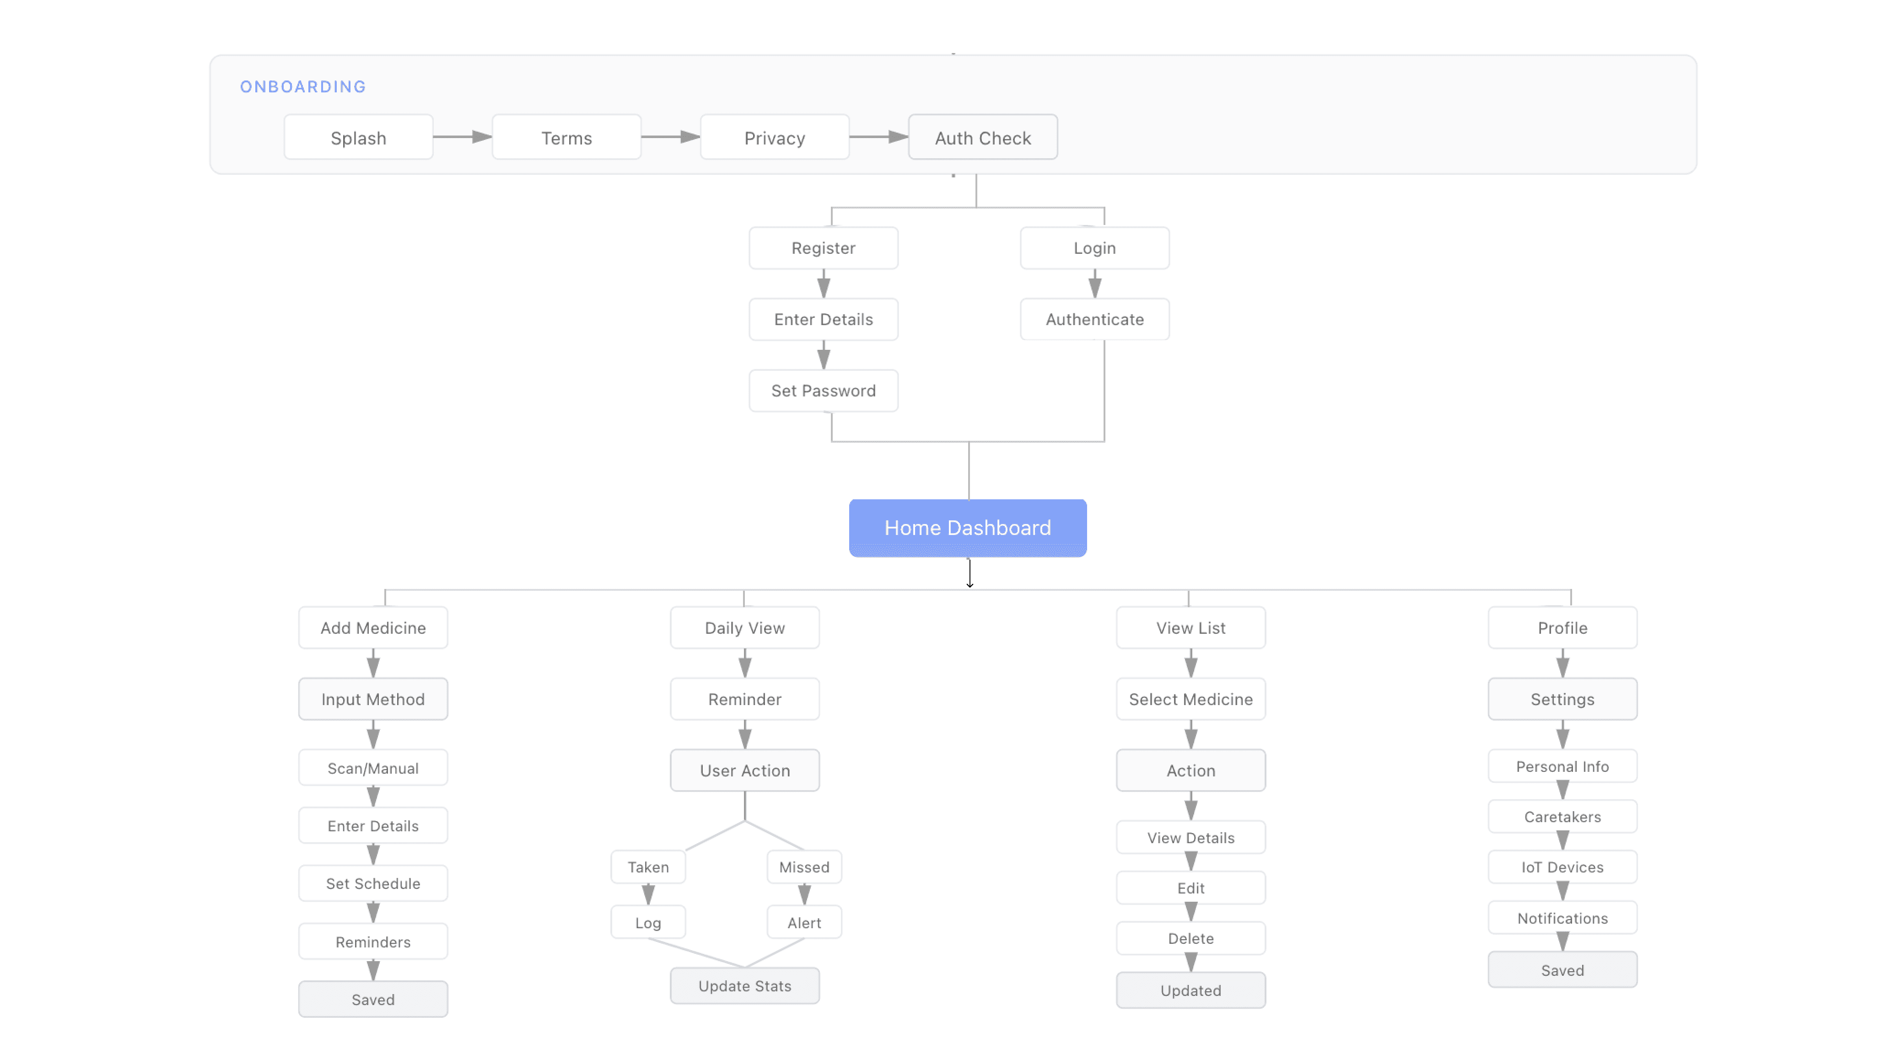Select the Delete node
This screenshot has height=1059, width=1896.
tap(1190, 938)
